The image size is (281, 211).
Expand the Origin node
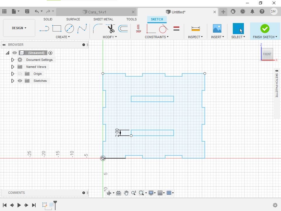click(x=13, y=74)
